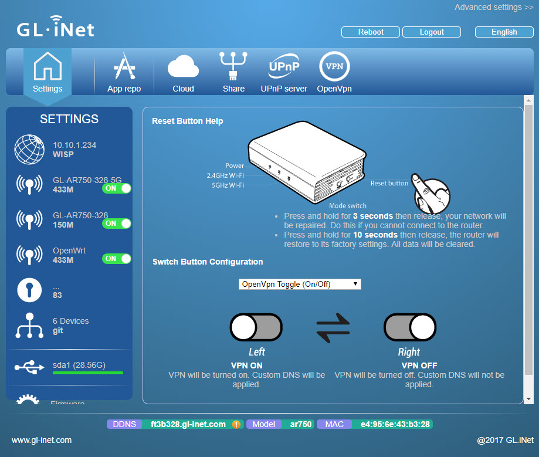This screenshot has width=539, height=457.
Task: Click the network devices tree icon
Action: click(x=29, y=326)
